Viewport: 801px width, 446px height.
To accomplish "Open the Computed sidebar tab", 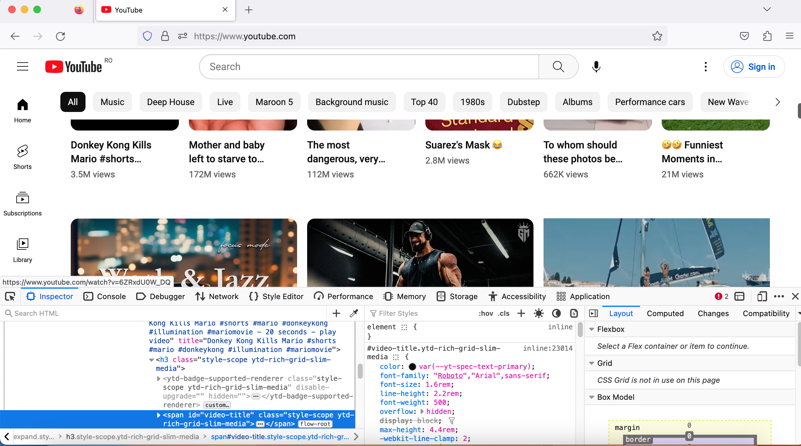I will [x=665, y=313].
